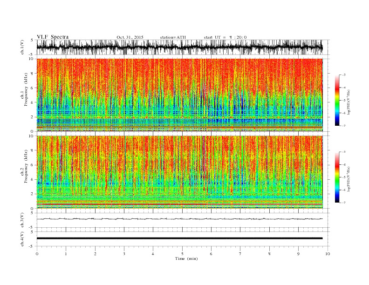Click the ch.4(V) axis label
Image resolution: width=369 pixels, height=285 pixels.
point(22,239)
